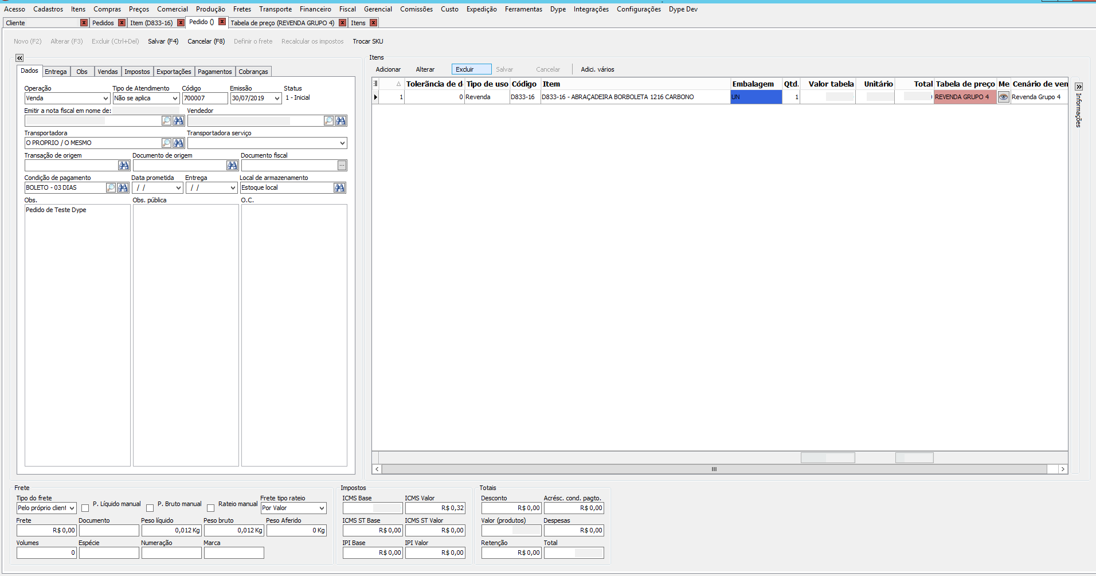This screenshot has width=1096, height=576.
Task: Open the item grid column chooser icon
Action: click(x=376, y=84)
